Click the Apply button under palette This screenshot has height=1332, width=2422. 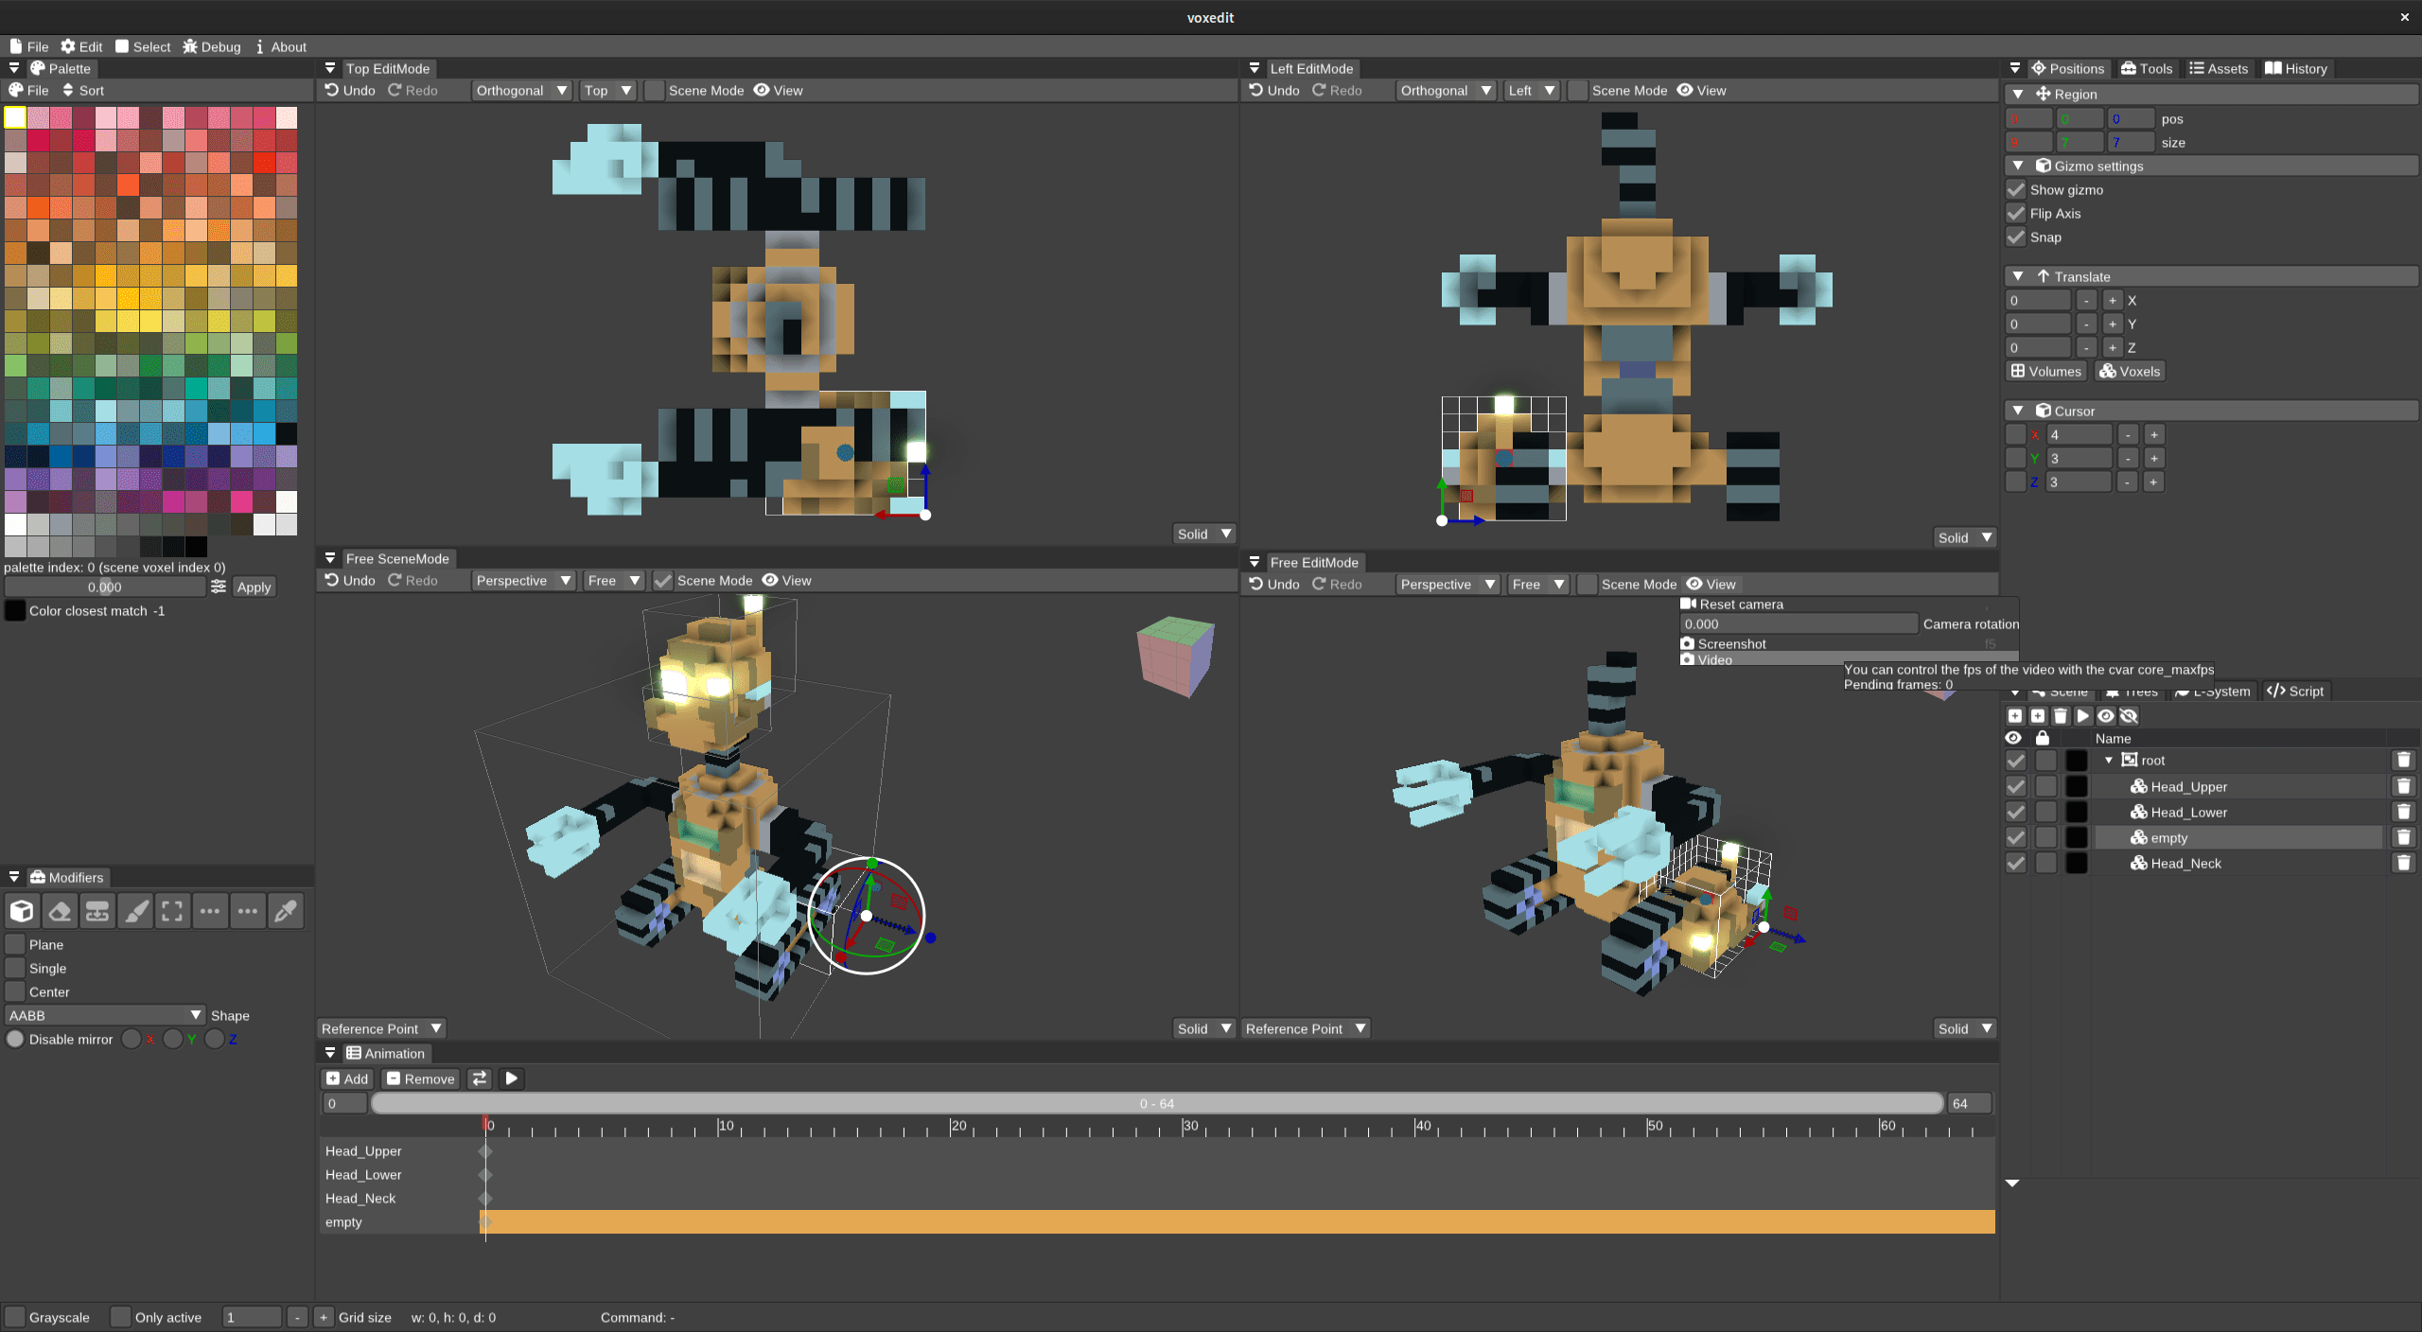(254, 587)
